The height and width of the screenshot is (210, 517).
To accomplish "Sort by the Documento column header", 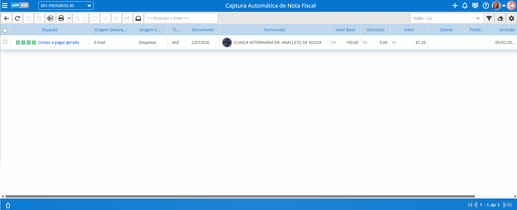I will pyautogui.click(x=203, y=30).
